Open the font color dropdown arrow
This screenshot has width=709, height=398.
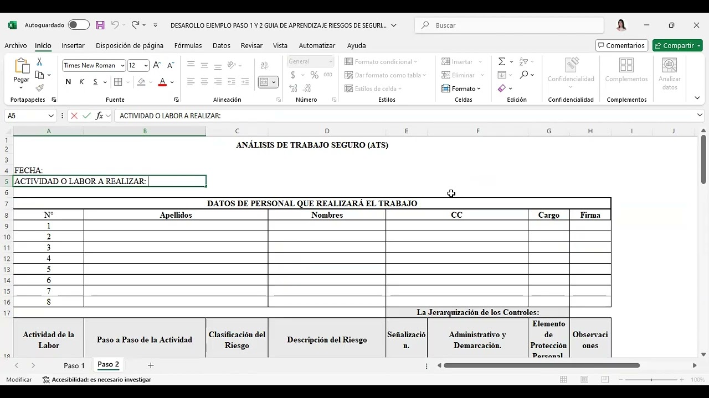coord(172,82)
